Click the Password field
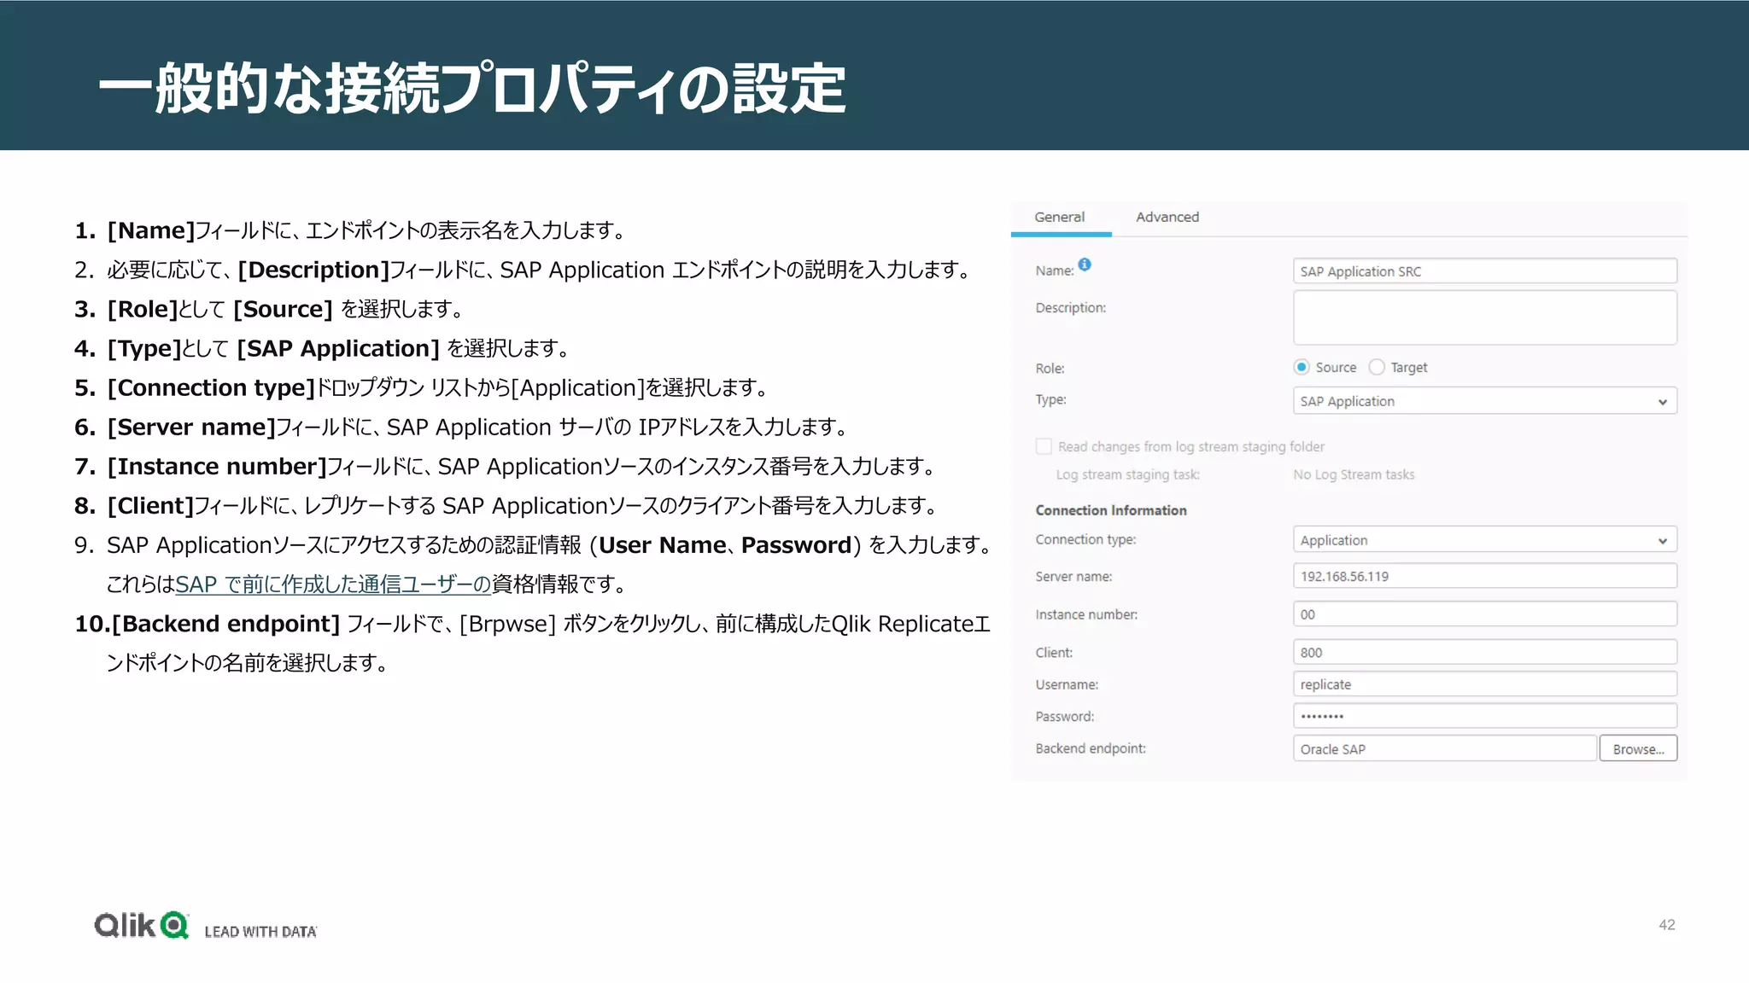This screenshot has width=1749, height=983. 1485,716
